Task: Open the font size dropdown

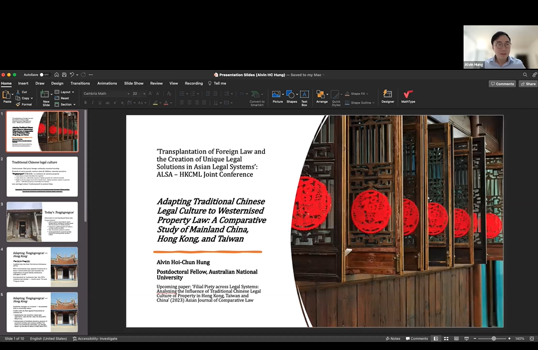Action: (x=144, y=93)
